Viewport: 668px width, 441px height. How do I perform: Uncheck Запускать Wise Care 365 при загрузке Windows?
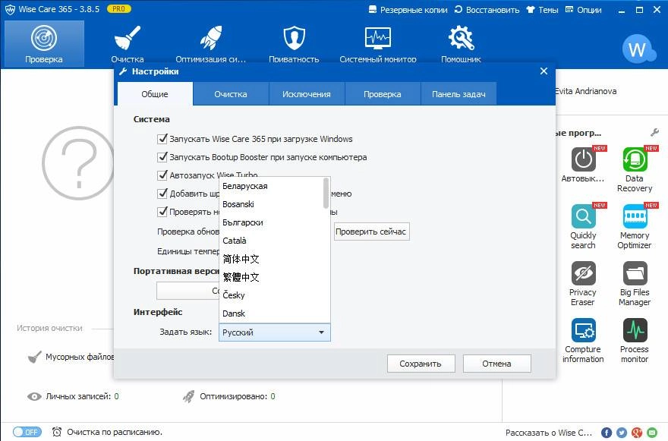pyautogui.click(x=162, y=138)
